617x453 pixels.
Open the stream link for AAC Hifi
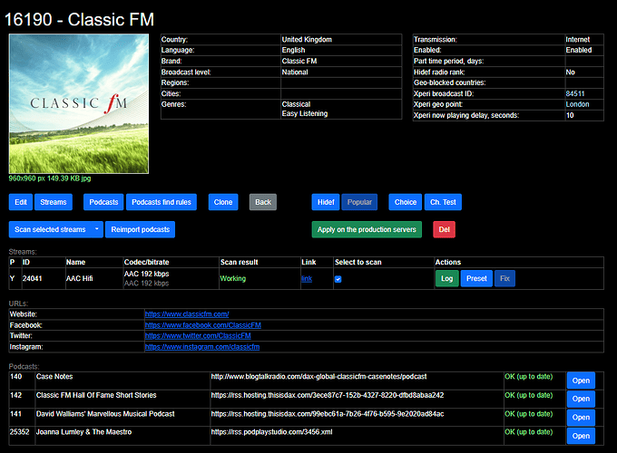click(x=307, y=278)
